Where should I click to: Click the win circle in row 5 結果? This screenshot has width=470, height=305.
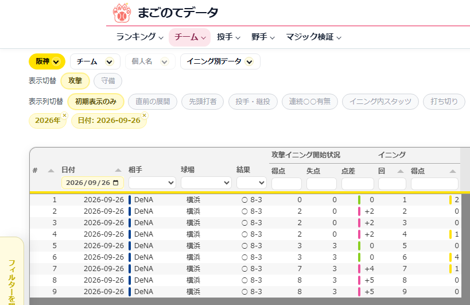tap(244, 246)
